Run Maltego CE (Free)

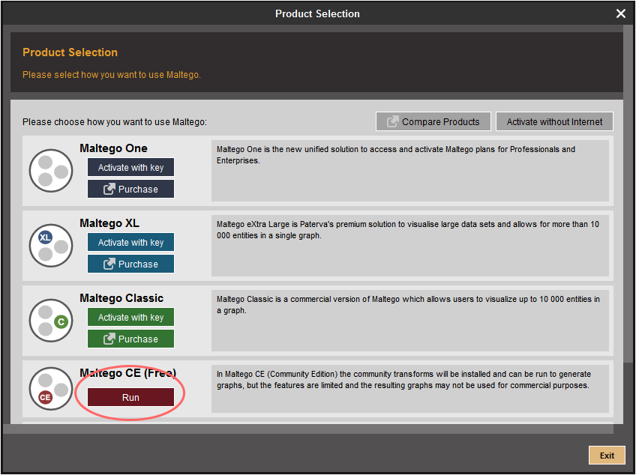(x=130, y=398)
